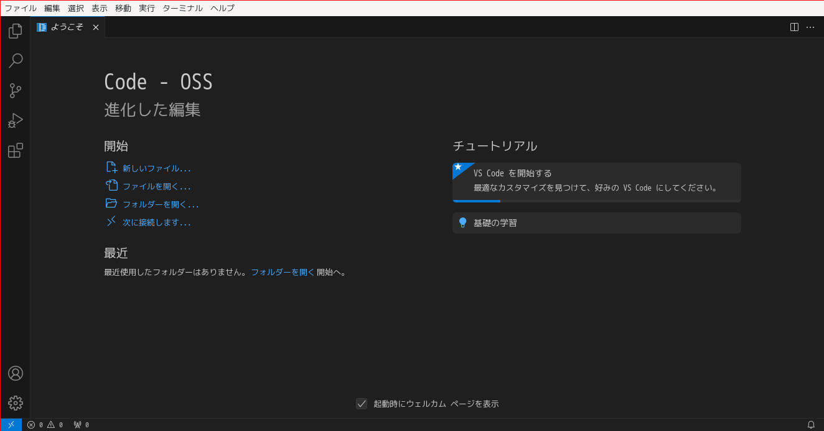Viewport: 824px width, 431px height.
Task: Open the notifications bell in status bar
Action: click(811, 425)
